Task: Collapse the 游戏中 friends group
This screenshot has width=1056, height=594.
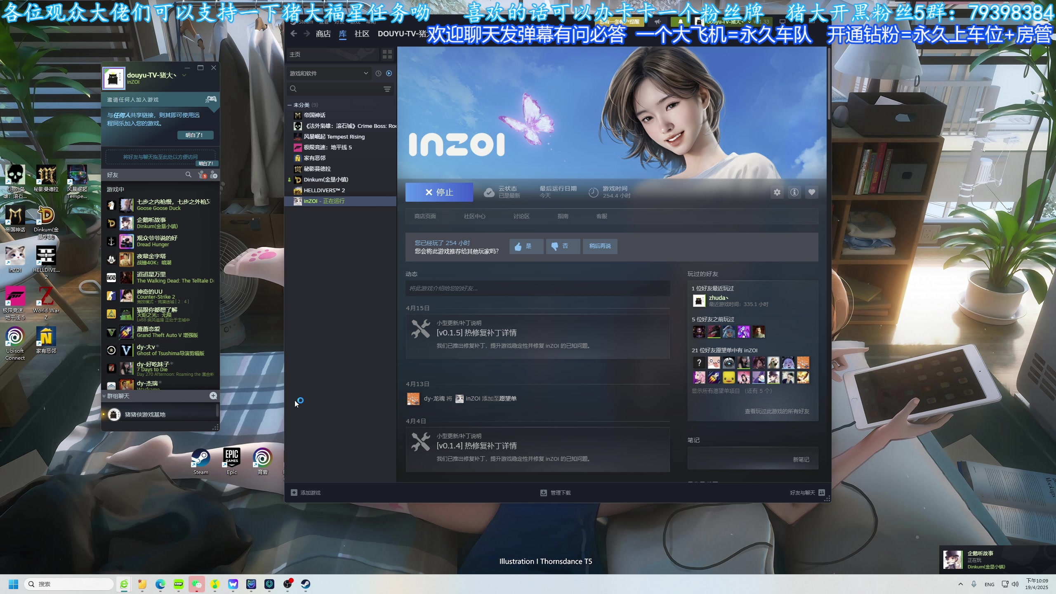Action: [x=115, y=189]
